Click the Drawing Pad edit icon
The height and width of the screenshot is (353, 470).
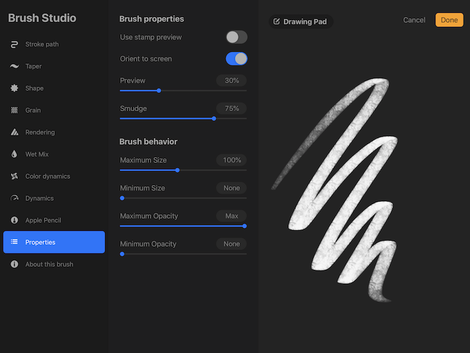277,21
